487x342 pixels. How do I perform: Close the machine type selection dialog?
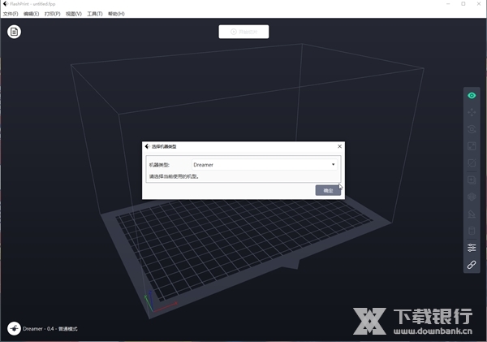point(339,146)
